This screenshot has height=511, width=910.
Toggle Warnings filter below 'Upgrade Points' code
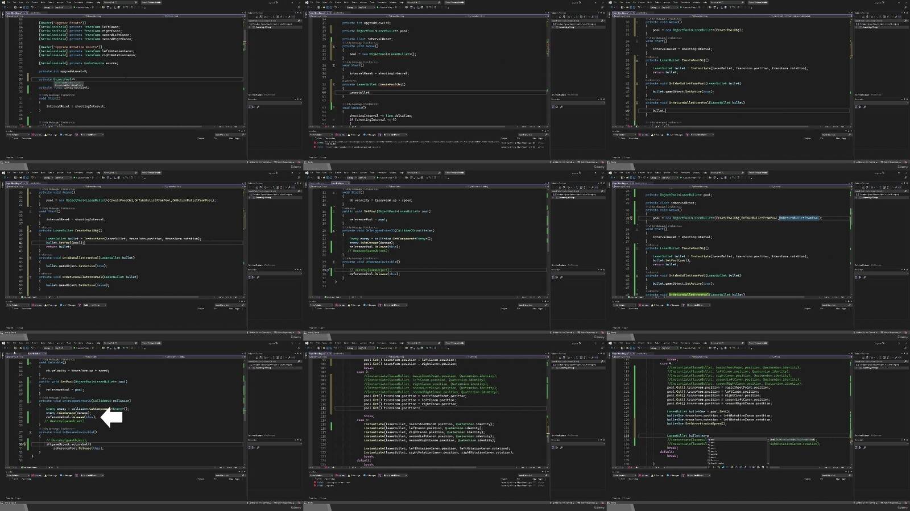(51, 135)
